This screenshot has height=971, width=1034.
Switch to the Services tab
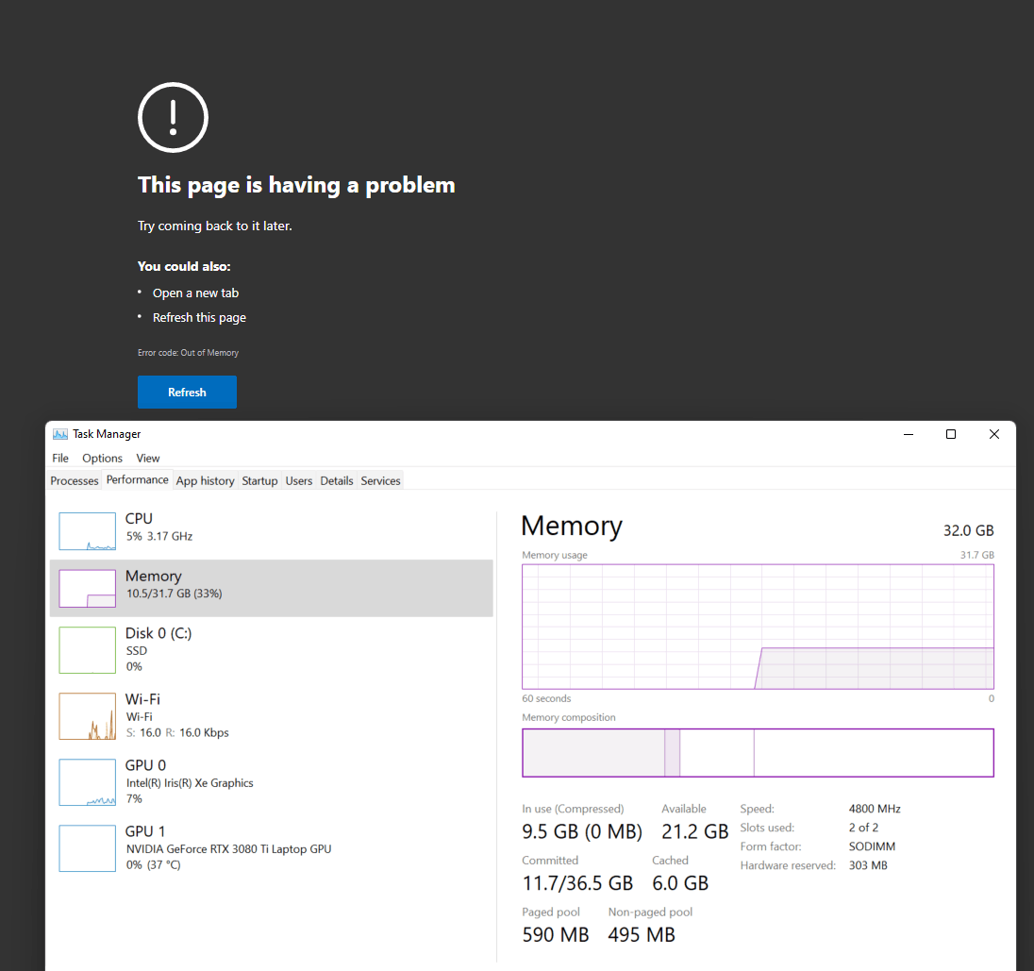(381, 481)
